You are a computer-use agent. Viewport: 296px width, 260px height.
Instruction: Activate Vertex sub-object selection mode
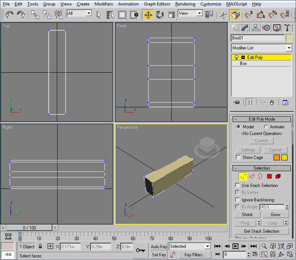point(243,176)
